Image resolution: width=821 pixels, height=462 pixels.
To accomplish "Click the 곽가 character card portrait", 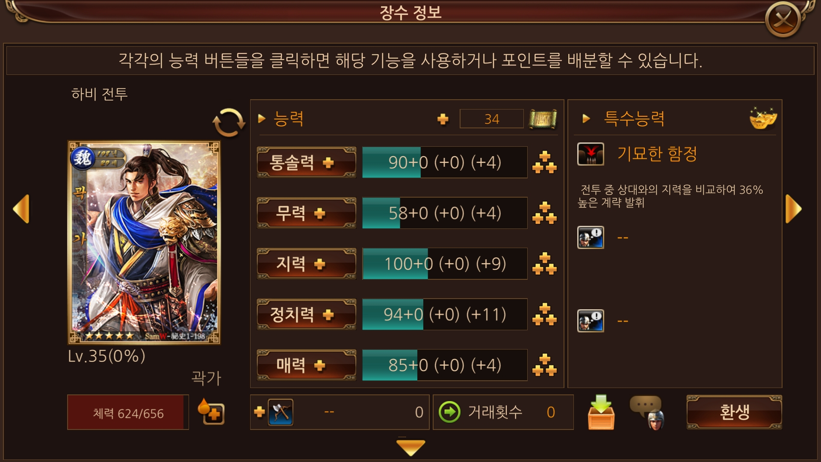I will pos(144,243).
